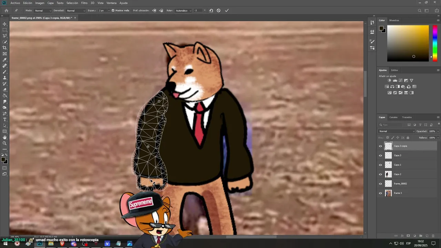Open the Filtro menu
Image resolution: width=441 pixels, height=248 pixels.
click(84, 3)
